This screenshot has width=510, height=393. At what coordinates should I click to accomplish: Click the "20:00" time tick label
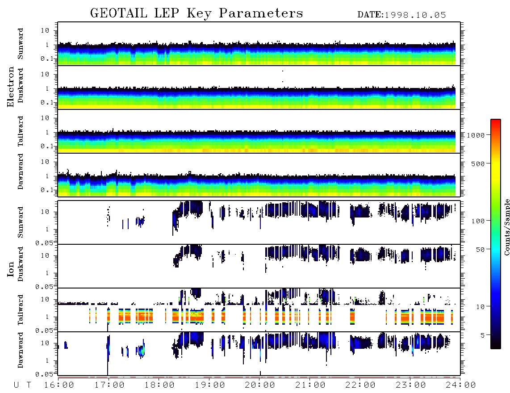(x=260, y=385)
